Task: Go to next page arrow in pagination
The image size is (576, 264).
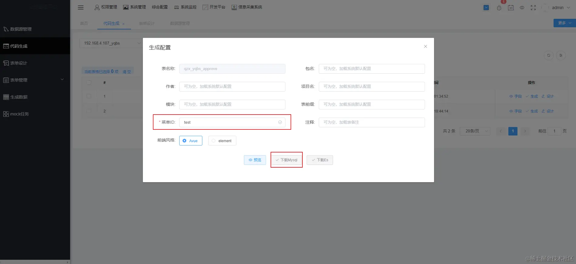Action: (x=525, y=131)
